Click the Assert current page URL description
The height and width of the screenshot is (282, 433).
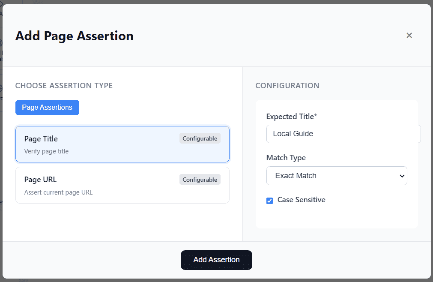pos(58,192)
